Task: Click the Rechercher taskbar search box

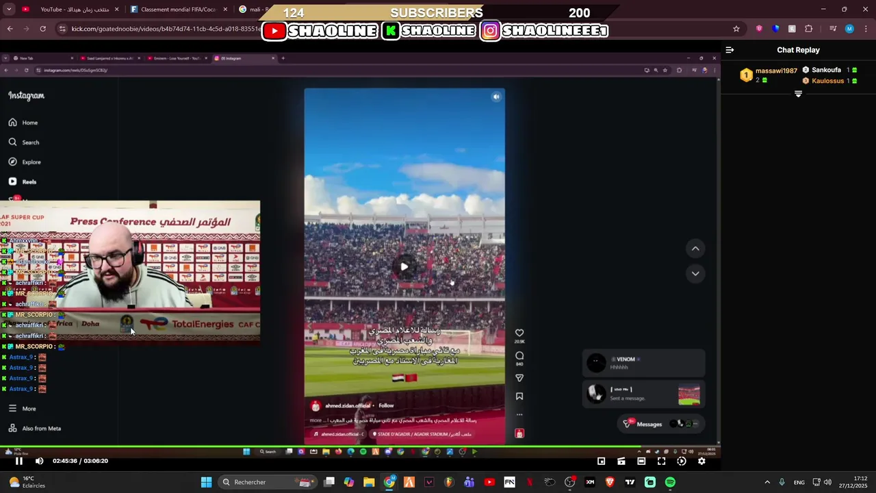Action: 268,482
